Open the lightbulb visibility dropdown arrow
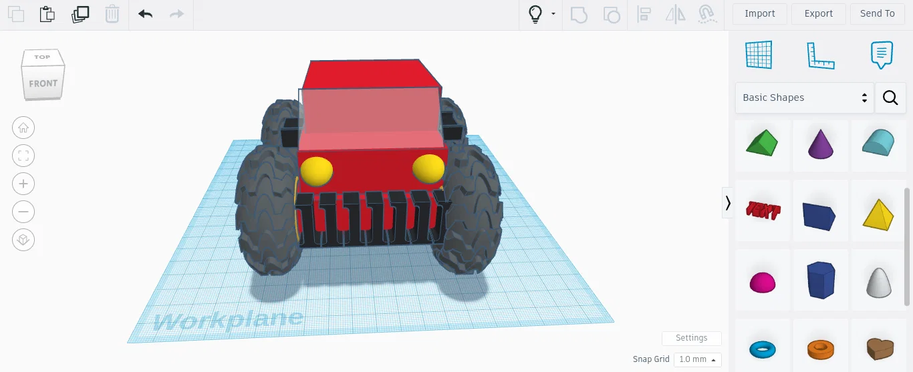The height and width of the screenshot is (372, 913). (x=553, y=14)
